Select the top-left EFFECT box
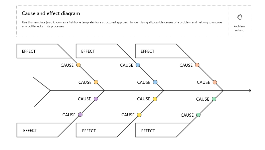The image size is (265, 150). pos(37,51)
